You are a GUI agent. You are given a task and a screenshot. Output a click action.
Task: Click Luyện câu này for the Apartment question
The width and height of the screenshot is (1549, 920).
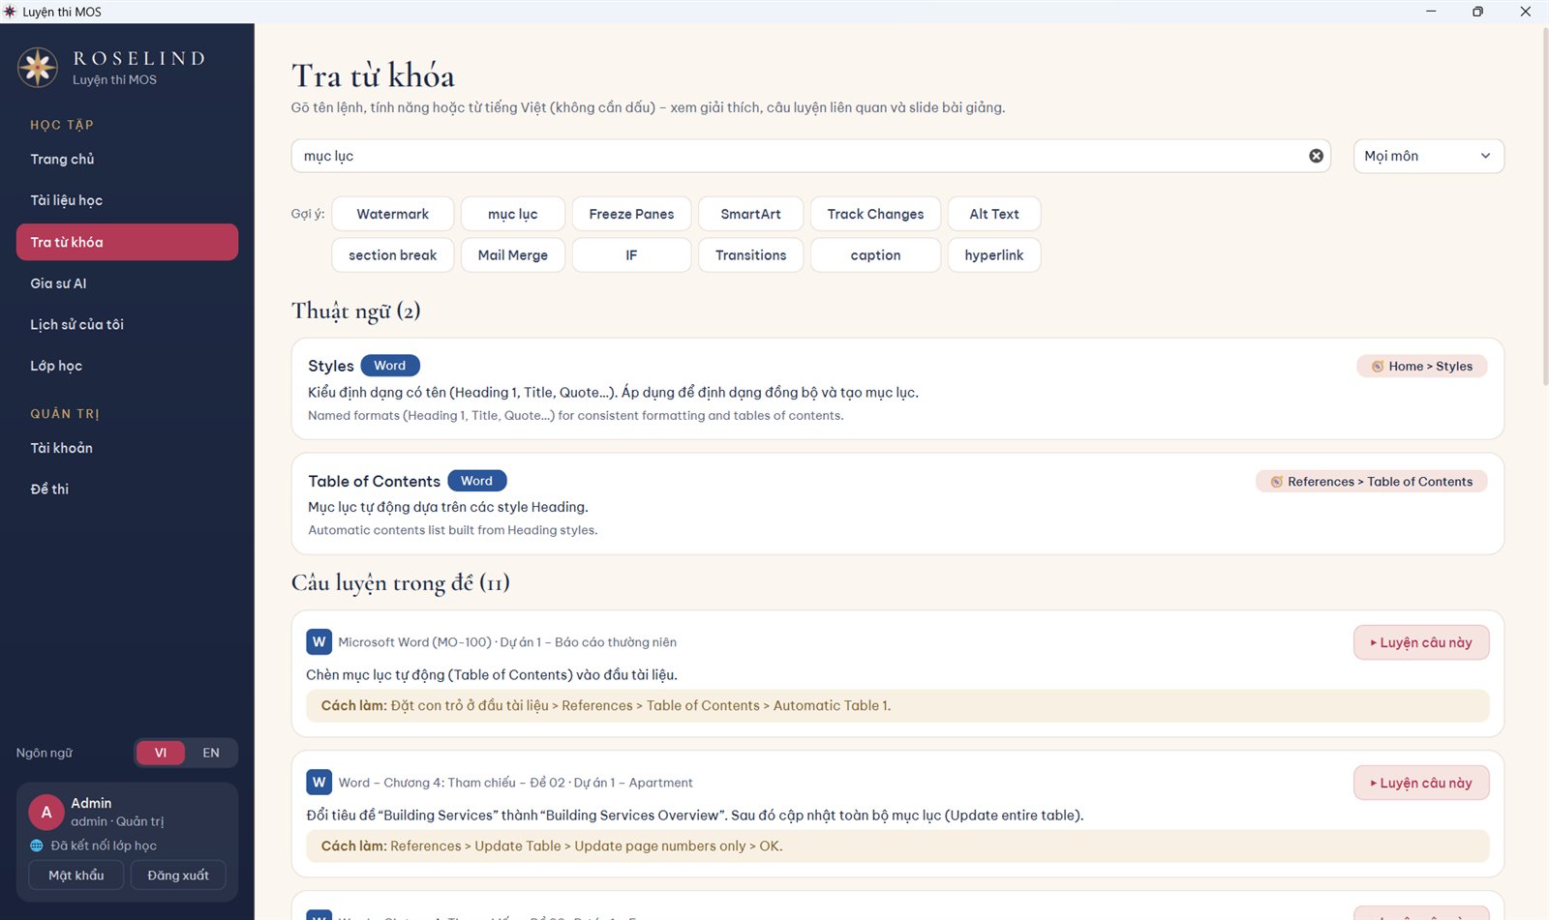1421,783
